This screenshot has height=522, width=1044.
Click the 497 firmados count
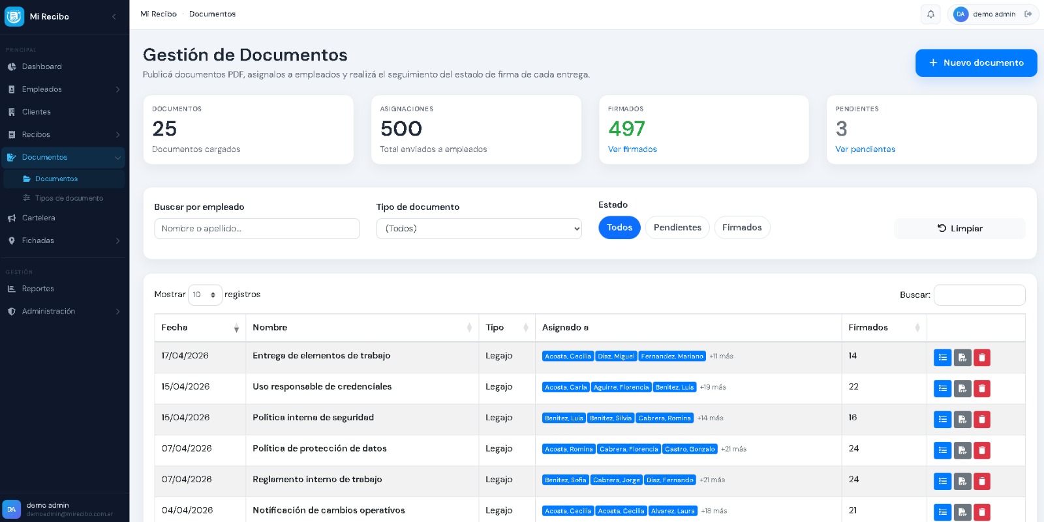(x=626, y=128)
